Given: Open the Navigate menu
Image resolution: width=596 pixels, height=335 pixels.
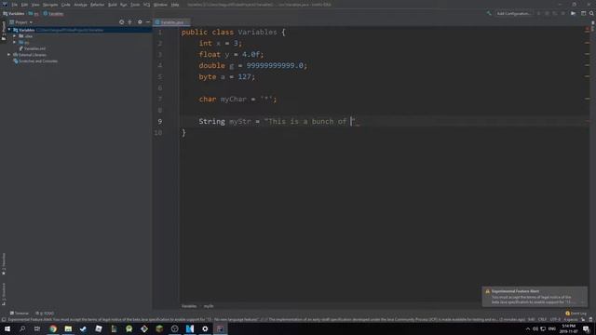Looking at the screenshot, I should (50, 5).
